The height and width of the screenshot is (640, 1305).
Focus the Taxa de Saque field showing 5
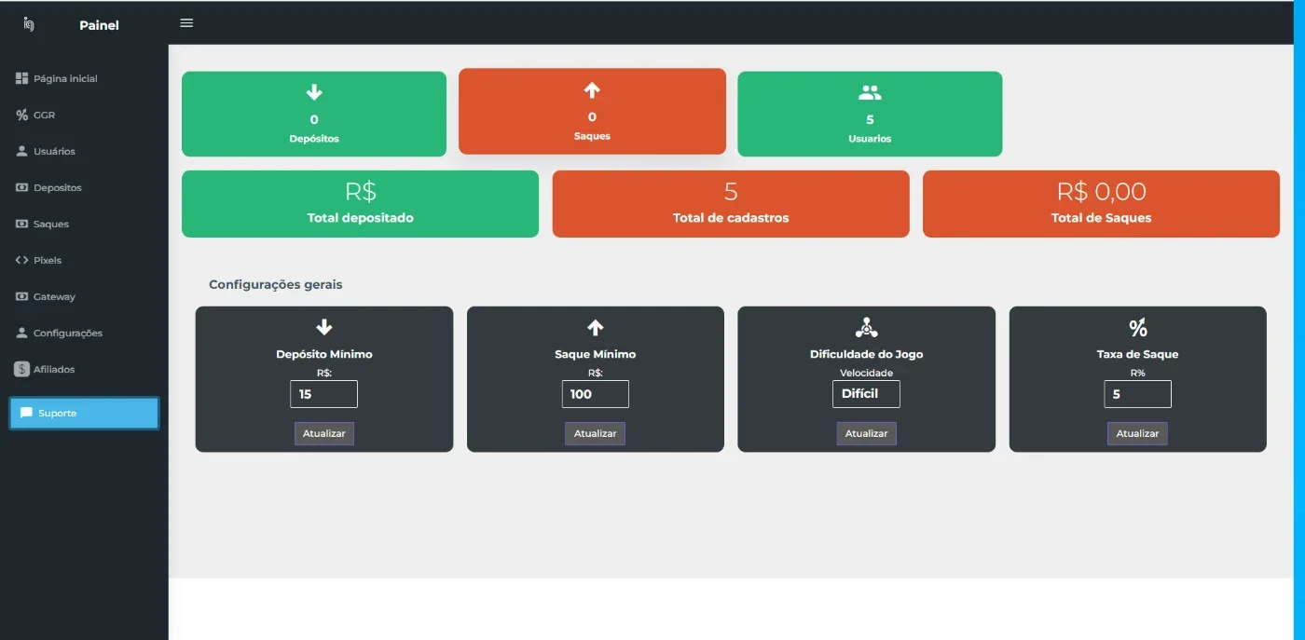pos(1137,394)
